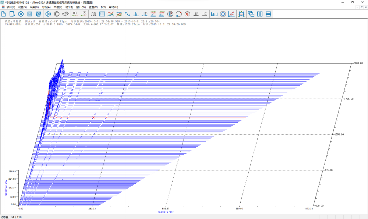
Task: Click the 586.67 frequency axis label
Action: (166, 209)
